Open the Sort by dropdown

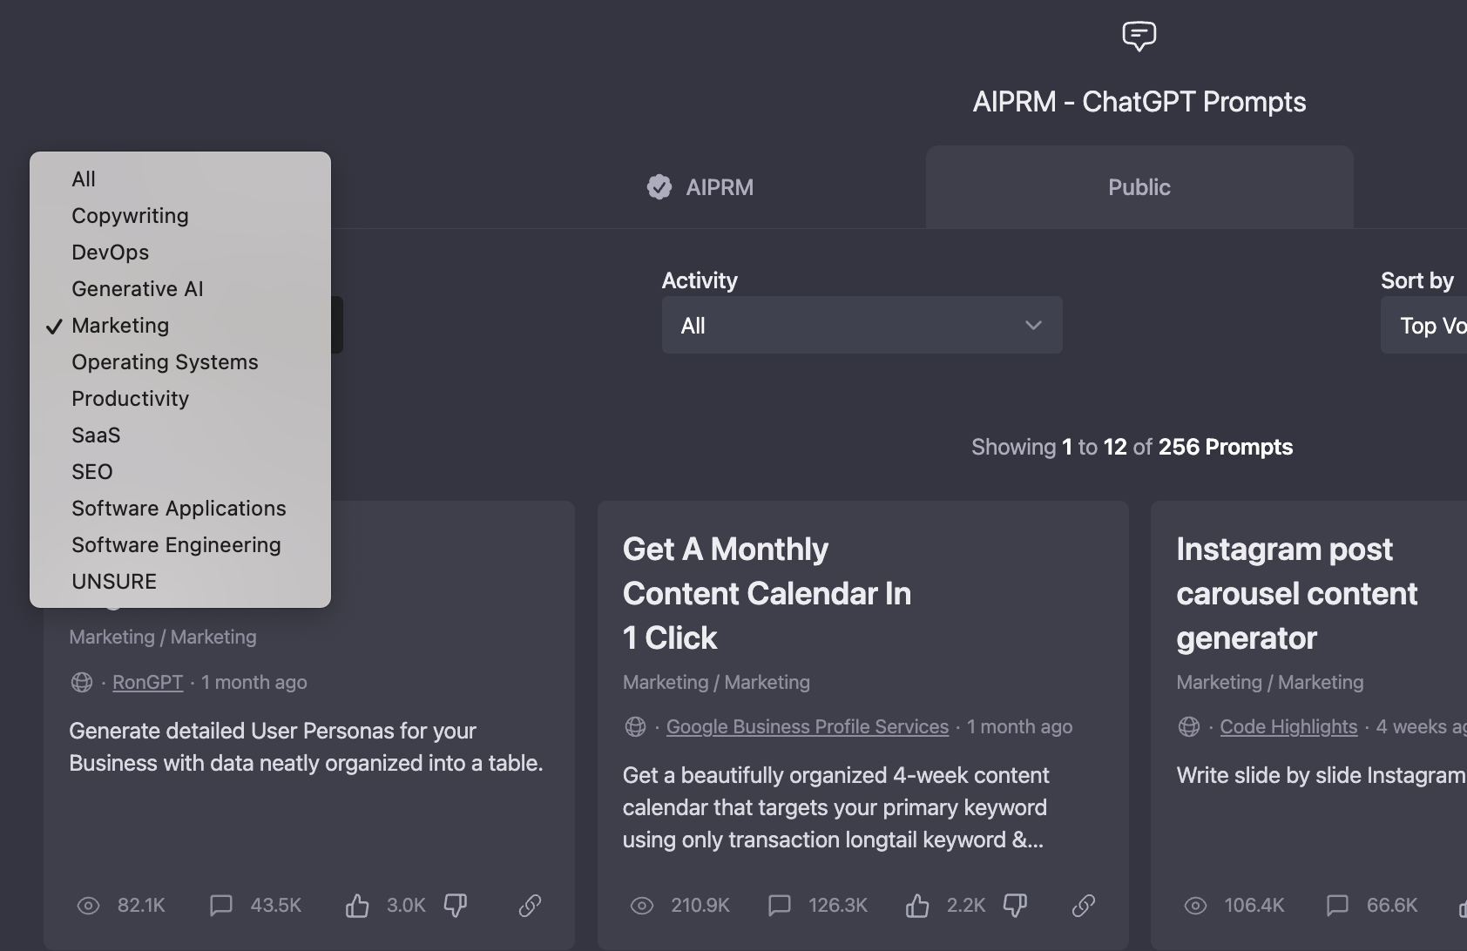(1423, 325)
